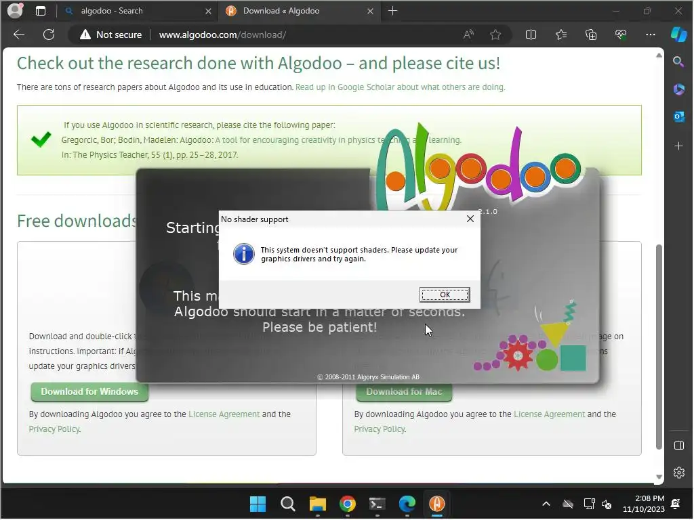This screenshot has height=520, width=694.
Task: Refresh the current page
Action: point(49,35)
